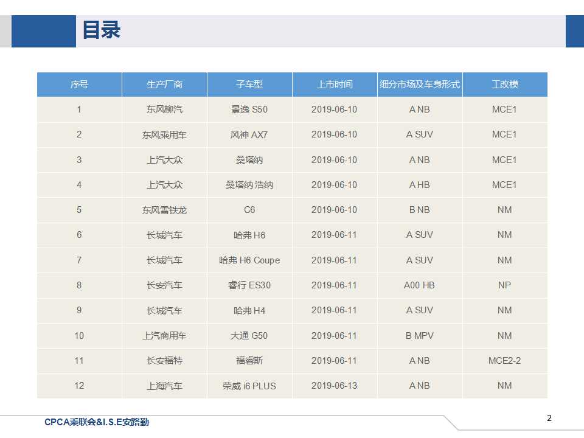Image resolution: width=584 pixels, height=438 pixels.
Task: Select the 上市时间 column header
Action: (x=335, y=85)
